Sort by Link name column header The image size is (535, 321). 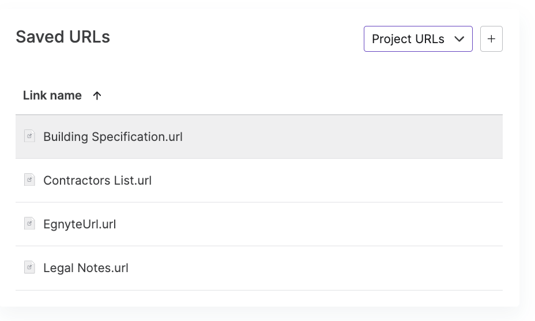coord(62,95)
